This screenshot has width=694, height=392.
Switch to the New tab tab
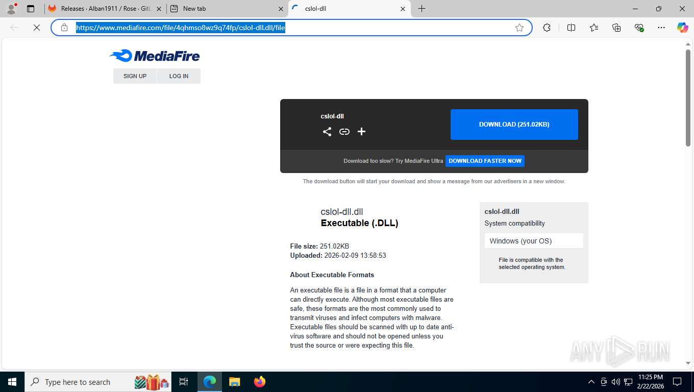point(227,9)
